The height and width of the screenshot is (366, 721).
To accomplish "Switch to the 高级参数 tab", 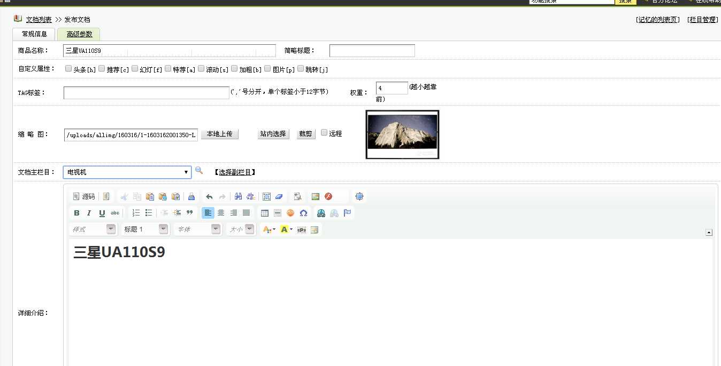I will click(79, 34).
